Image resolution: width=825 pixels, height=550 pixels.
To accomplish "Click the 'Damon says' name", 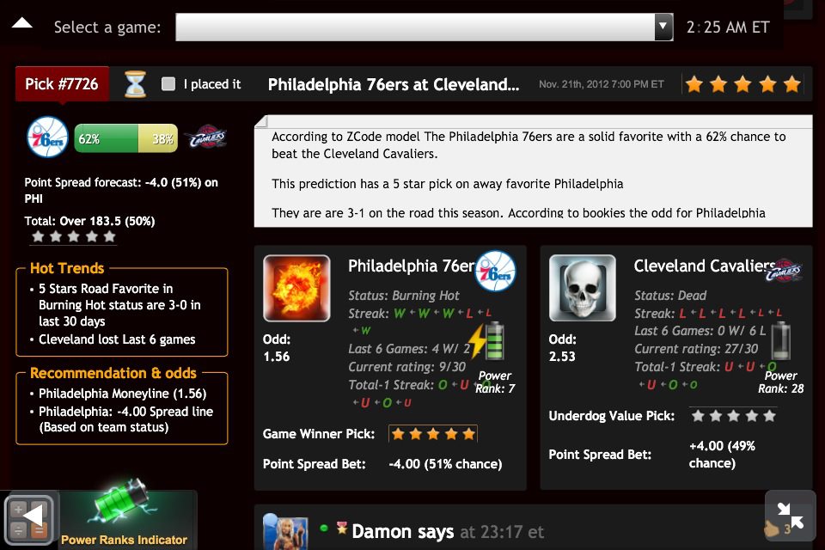I will point(402,532).
